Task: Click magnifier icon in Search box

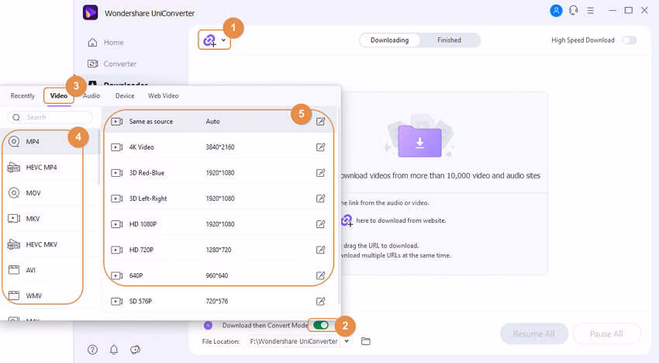Action: (16, 117)
